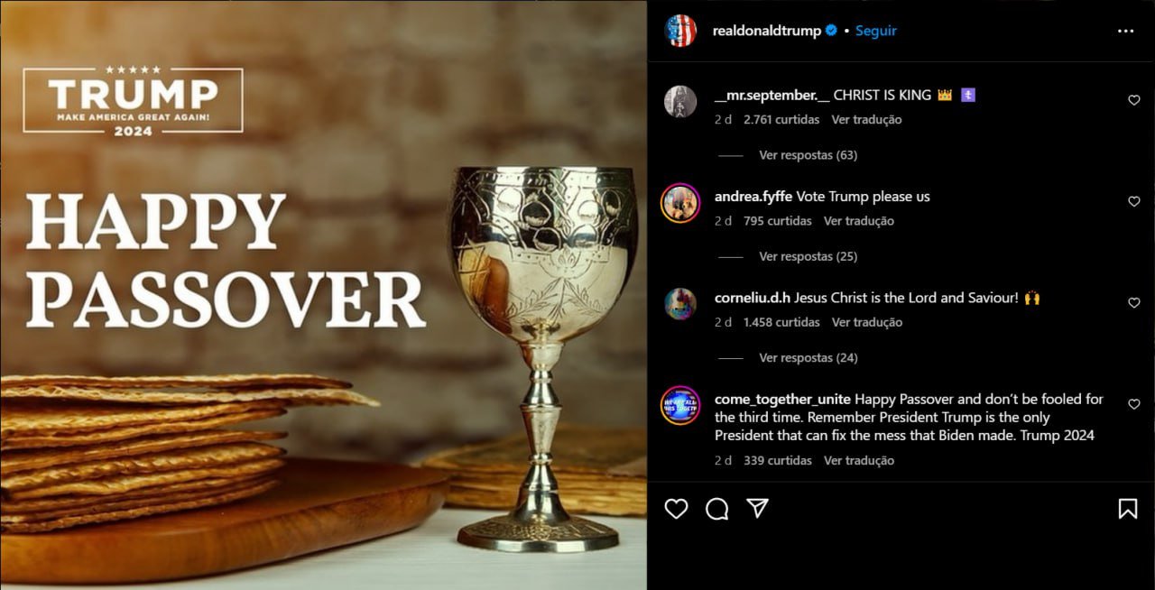Expand Ver respostas (63) replies
1155x590 pixels.
[808, 155]
